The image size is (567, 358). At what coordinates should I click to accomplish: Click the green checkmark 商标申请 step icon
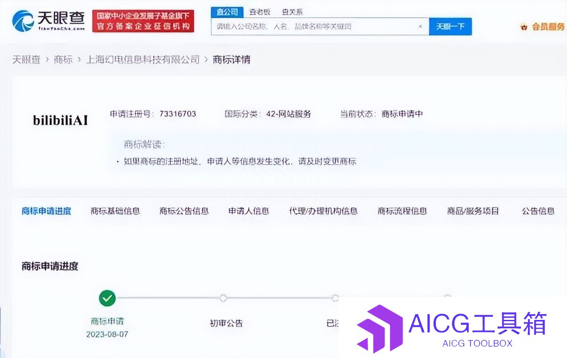107,298
